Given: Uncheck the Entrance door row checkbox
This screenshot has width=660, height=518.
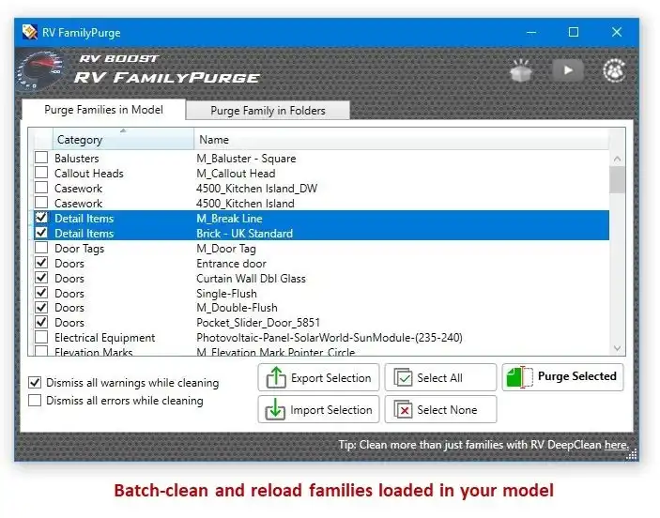Looking at the screenshot, I should coord(41,263).
